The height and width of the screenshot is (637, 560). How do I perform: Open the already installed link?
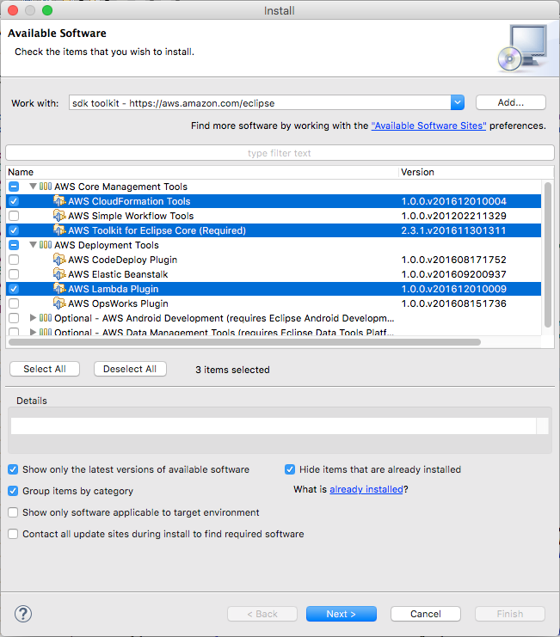tap(366, 489)
